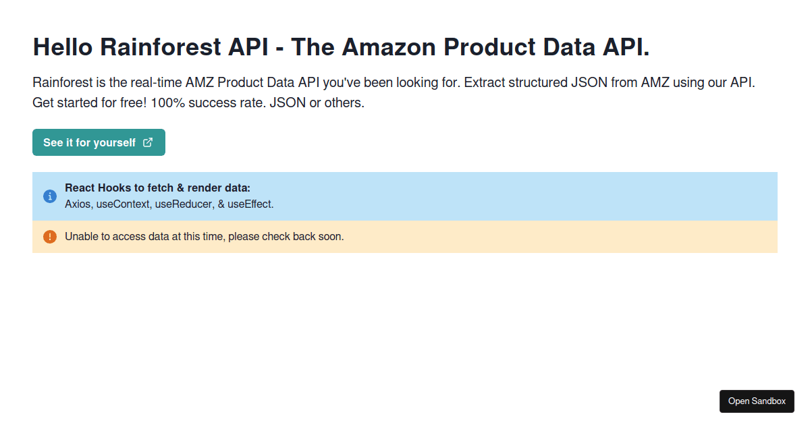The width and height of the screenshot is (810, 425).
Task: Click the orange warning exclamation icon
Action: 50,237
